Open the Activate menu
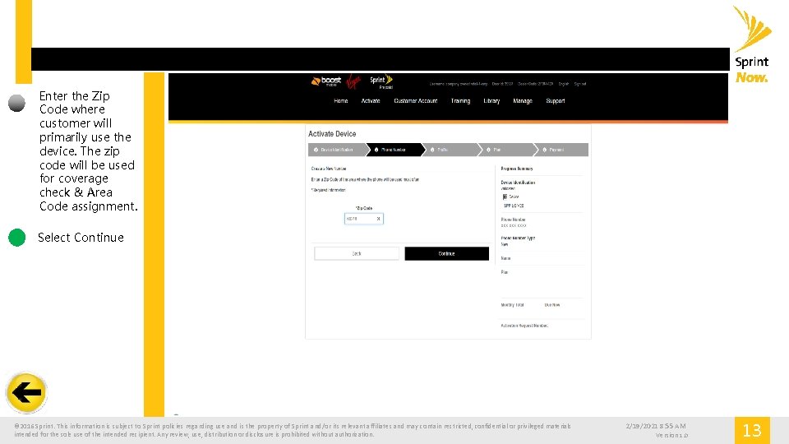Viewport: 789px width, 444px height. [x=371, y=100]
